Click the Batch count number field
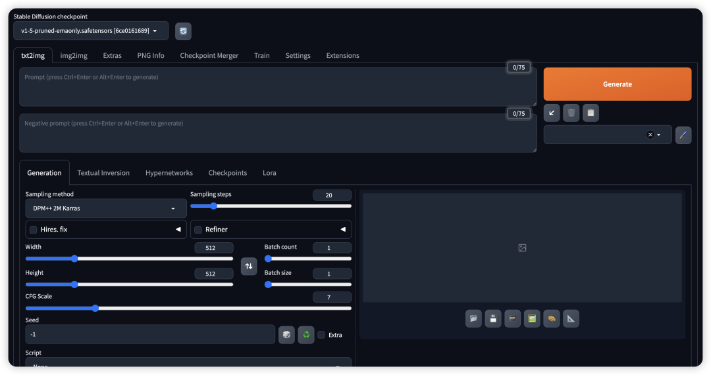The width and height of the screenshot is (711, 375). coord(332,248)
